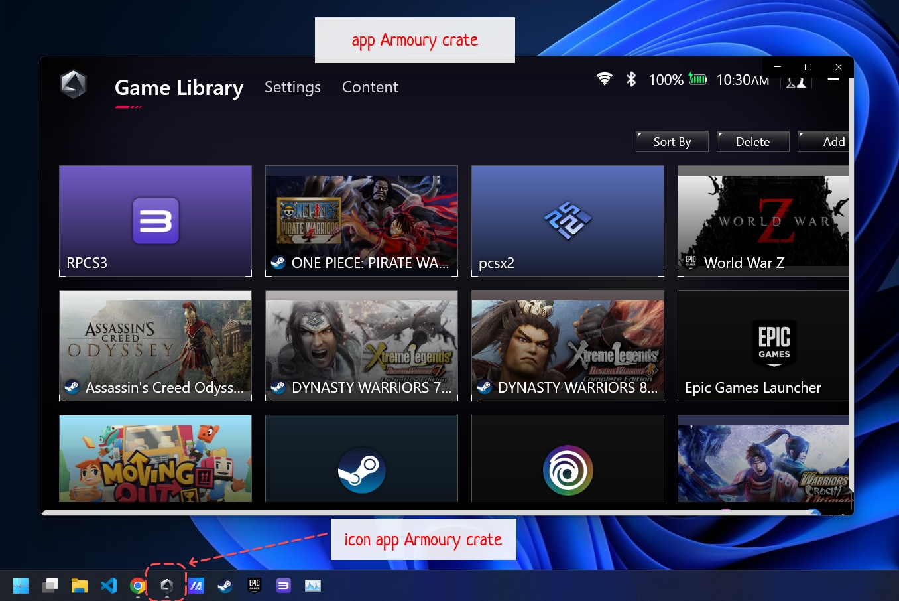The height and width of the screenshot is (601, 899).
Task: Click Steam badge on DYNASTY WARRIORS 8 tile
Action: [x=485, y=387]
